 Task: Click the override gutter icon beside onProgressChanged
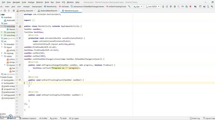coord(20,65)
